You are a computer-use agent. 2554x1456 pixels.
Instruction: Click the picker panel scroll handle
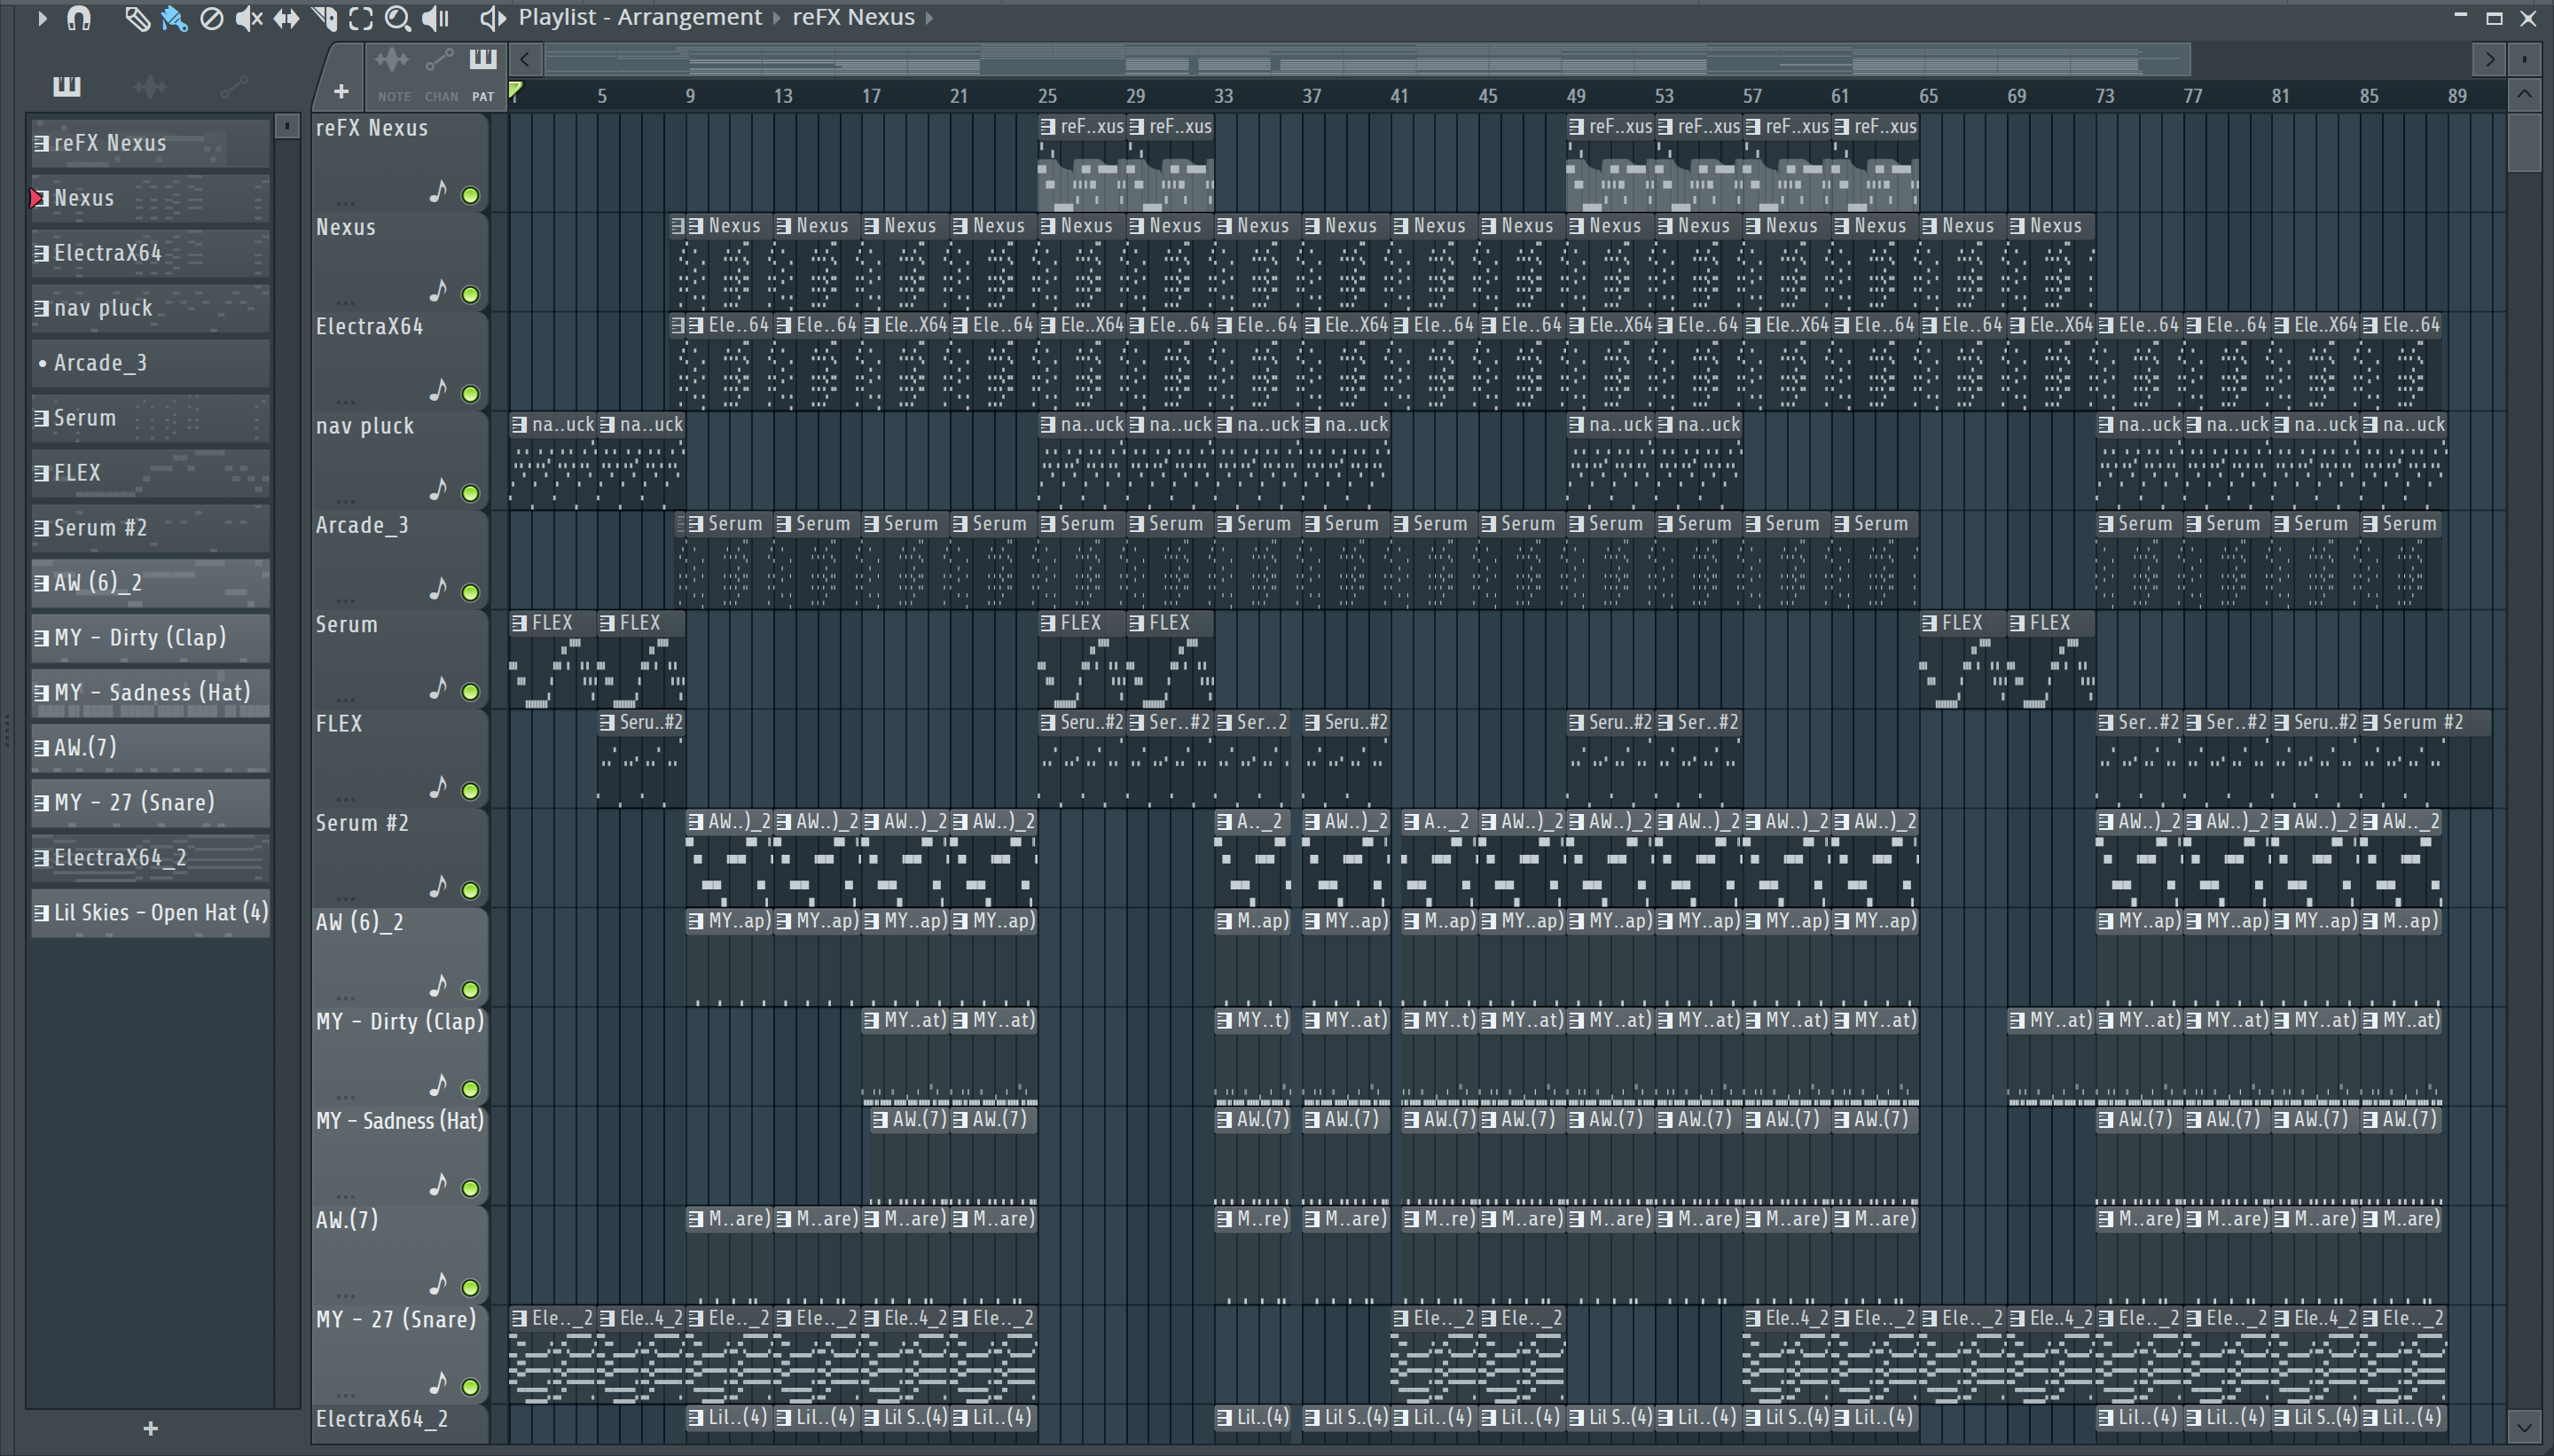[x=287, y=126]
